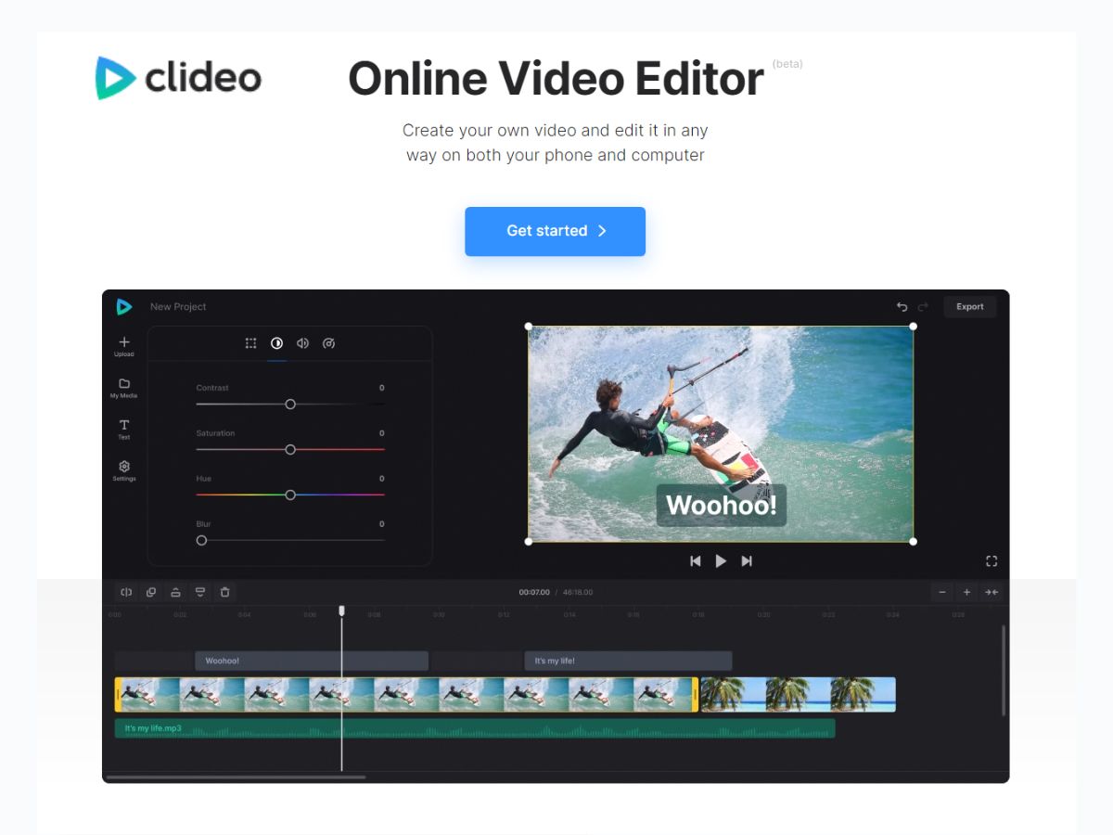Screen dimensions: 1113x835
Task: Open My Media folder in sidebar
Action: click(124, 384)
